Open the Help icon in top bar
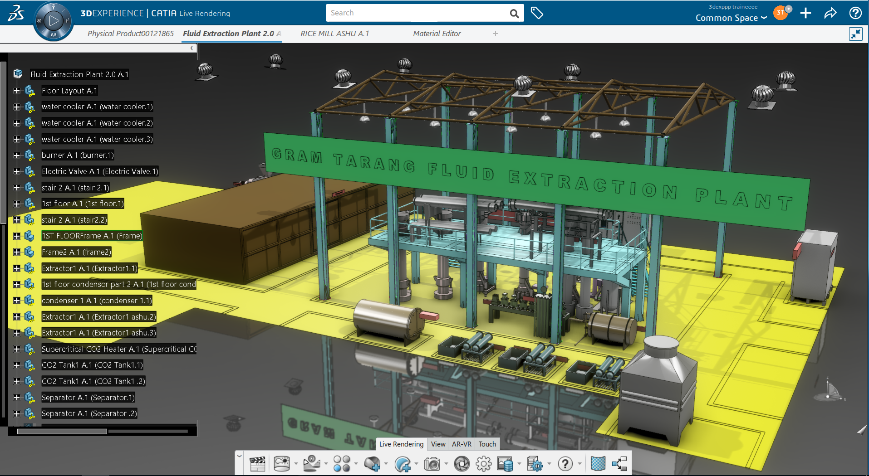Image resolution: width=869 pixels, height=476 pixels. coord(855,13)
